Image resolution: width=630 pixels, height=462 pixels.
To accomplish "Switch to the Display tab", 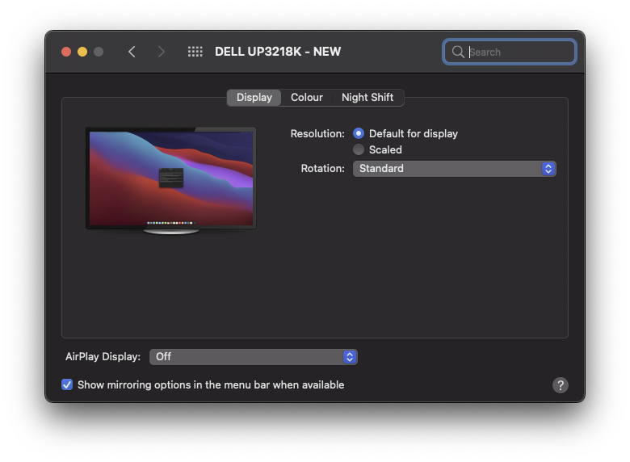I will [x=254, y=98].
